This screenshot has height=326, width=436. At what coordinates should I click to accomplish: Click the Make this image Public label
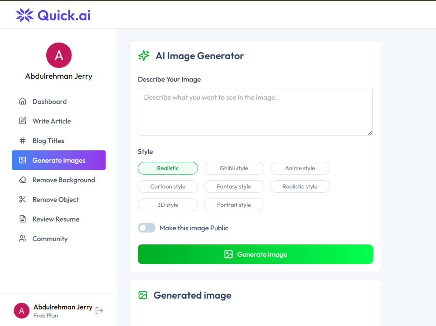coord(194,228)
